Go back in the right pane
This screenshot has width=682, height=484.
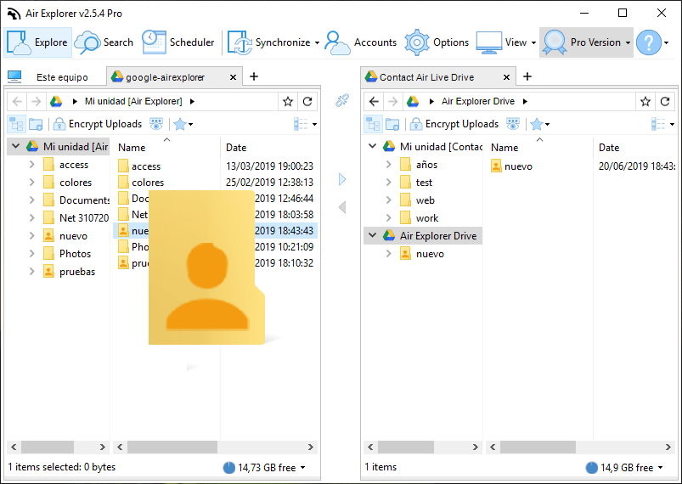(374, 101)
